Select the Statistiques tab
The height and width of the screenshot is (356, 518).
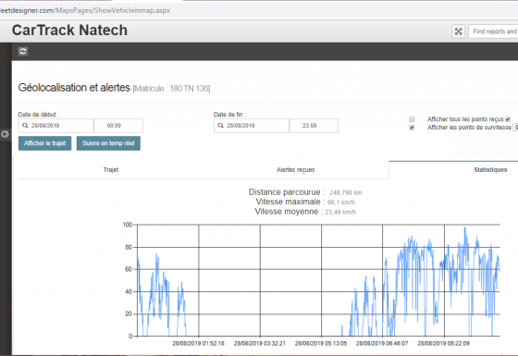pos(490,170)
